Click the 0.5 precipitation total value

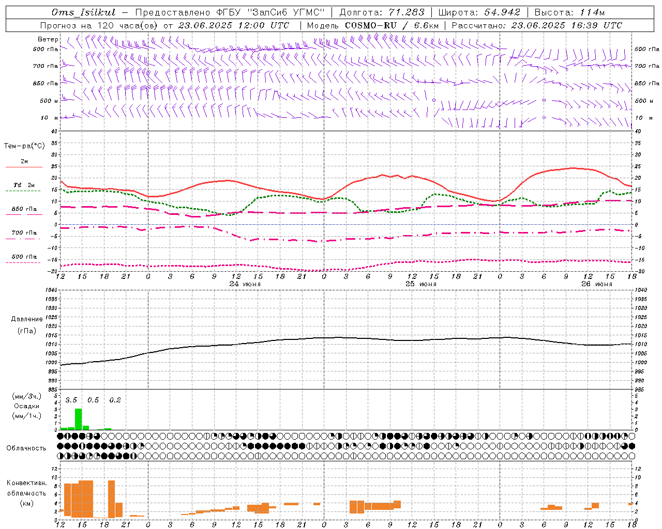[93, 400]
